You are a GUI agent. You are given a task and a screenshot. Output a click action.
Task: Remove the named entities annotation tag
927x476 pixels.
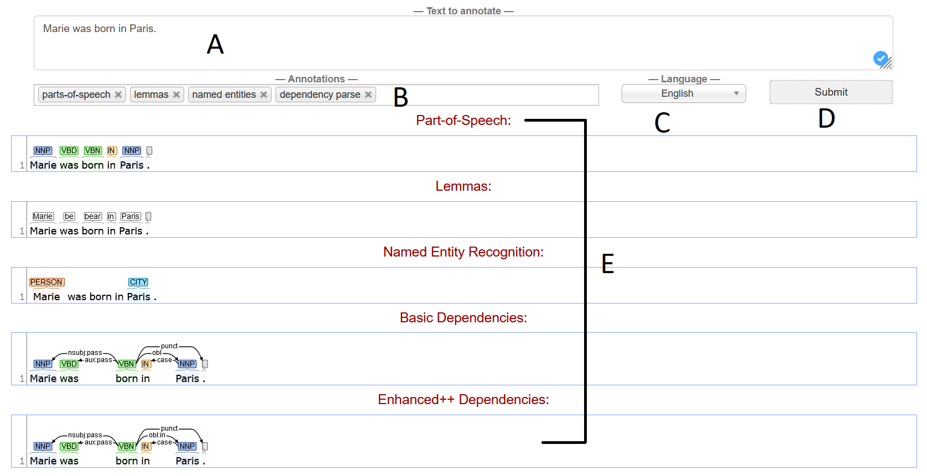click(264, 95)
